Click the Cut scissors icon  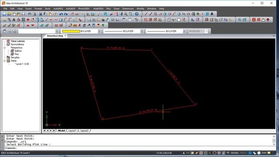[x=41, y=14]
